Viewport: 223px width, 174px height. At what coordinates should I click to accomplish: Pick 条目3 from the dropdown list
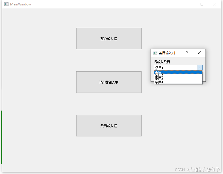178,79
